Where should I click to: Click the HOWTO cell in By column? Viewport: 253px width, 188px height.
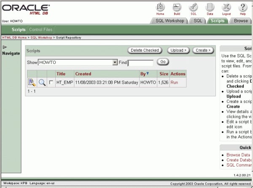click(148, 82)
